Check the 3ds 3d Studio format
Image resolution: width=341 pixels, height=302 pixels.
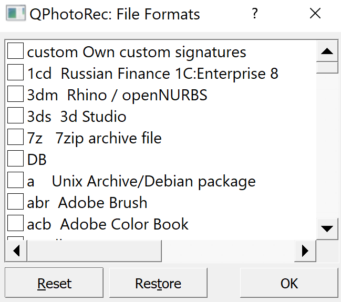click(15, 116)
